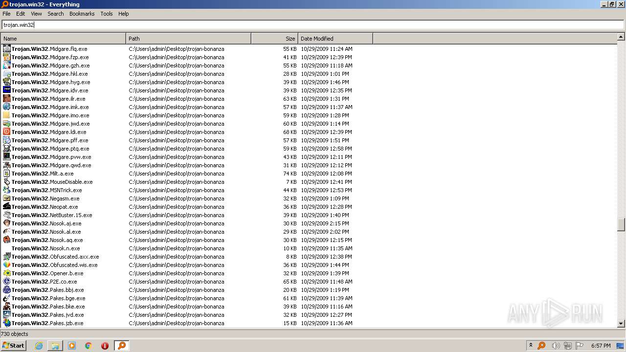Image resolution: width=626 pixels, height=352 pixels.
Task: Select the Midgare.ptq.exe file icon
Action: pos(7,149)
